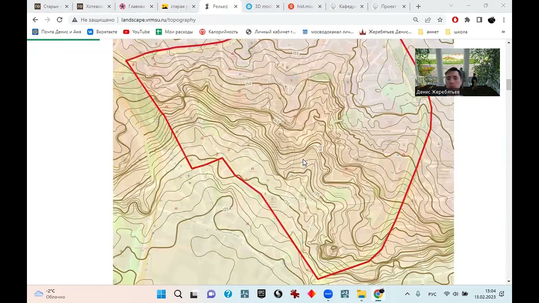The height and width of the screenshot is (303, 539).
Task: Launch Epic Games from the taskbar
Action: (261, 294)
